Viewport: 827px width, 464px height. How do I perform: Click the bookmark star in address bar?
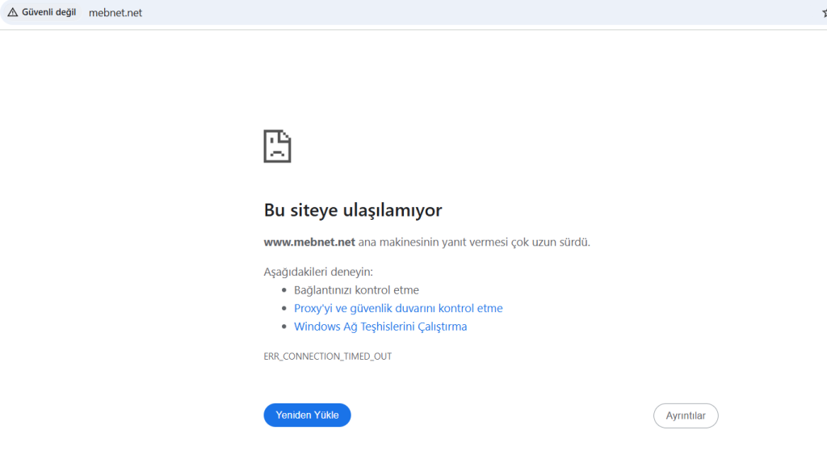coord(823,12)
